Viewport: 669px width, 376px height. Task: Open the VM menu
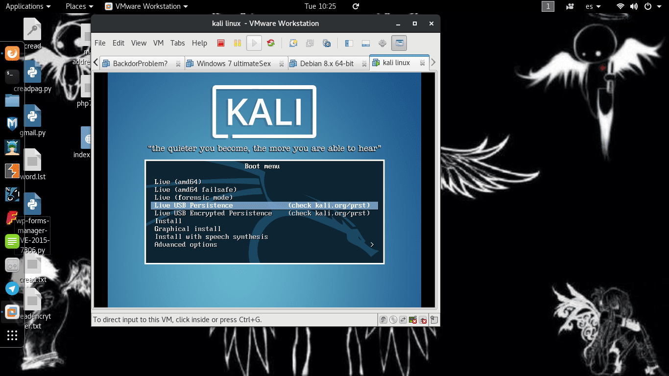pyautogui.click(x=158, y=43)
